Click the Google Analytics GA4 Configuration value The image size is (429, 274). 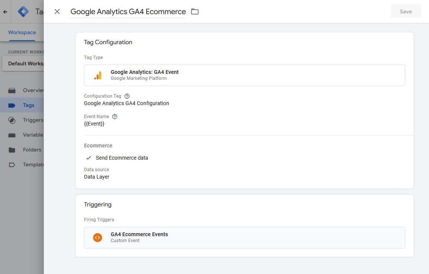(x=127, y=103)
